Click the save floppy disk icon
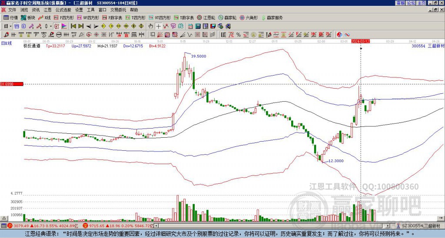The height and width of the screenshot is (238, 445). click(213, 26)
